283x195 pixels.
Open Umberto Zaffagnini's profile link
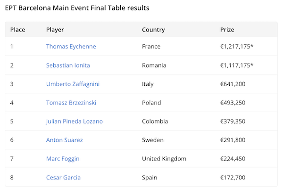(73, 84)
